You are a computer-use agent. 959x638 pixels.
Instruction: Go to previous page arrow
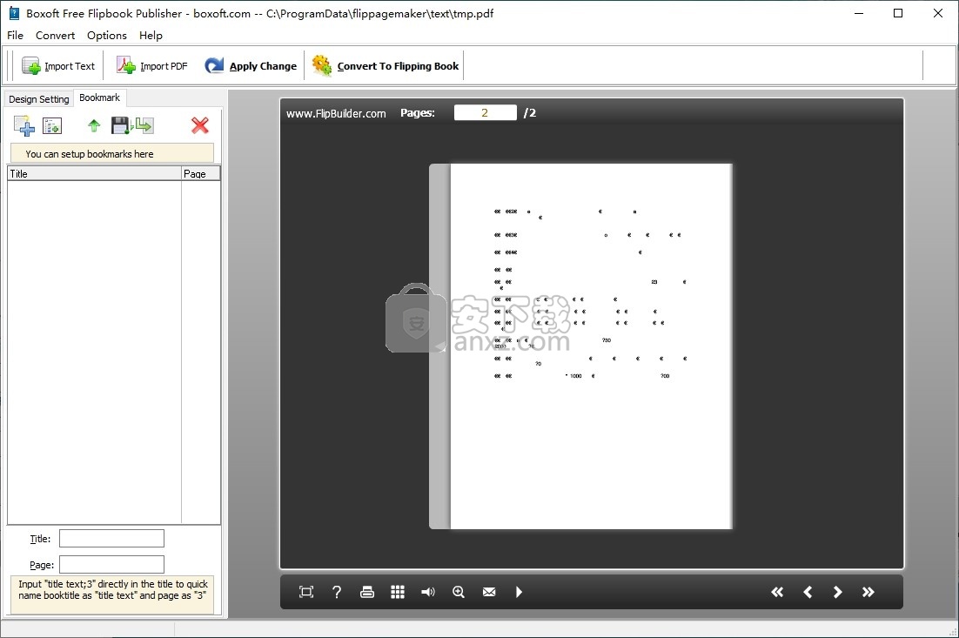tap(808, 592)
